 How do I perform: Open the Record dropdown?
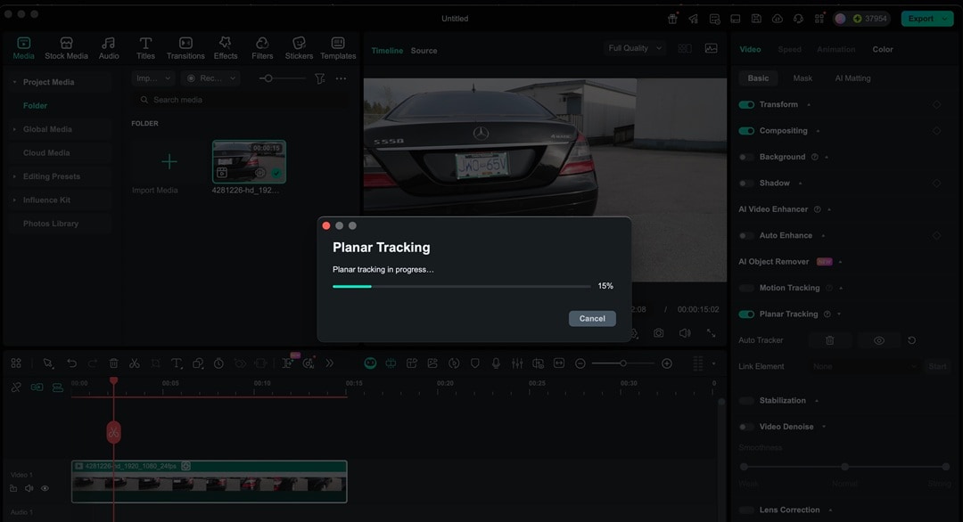pos(210,77)
